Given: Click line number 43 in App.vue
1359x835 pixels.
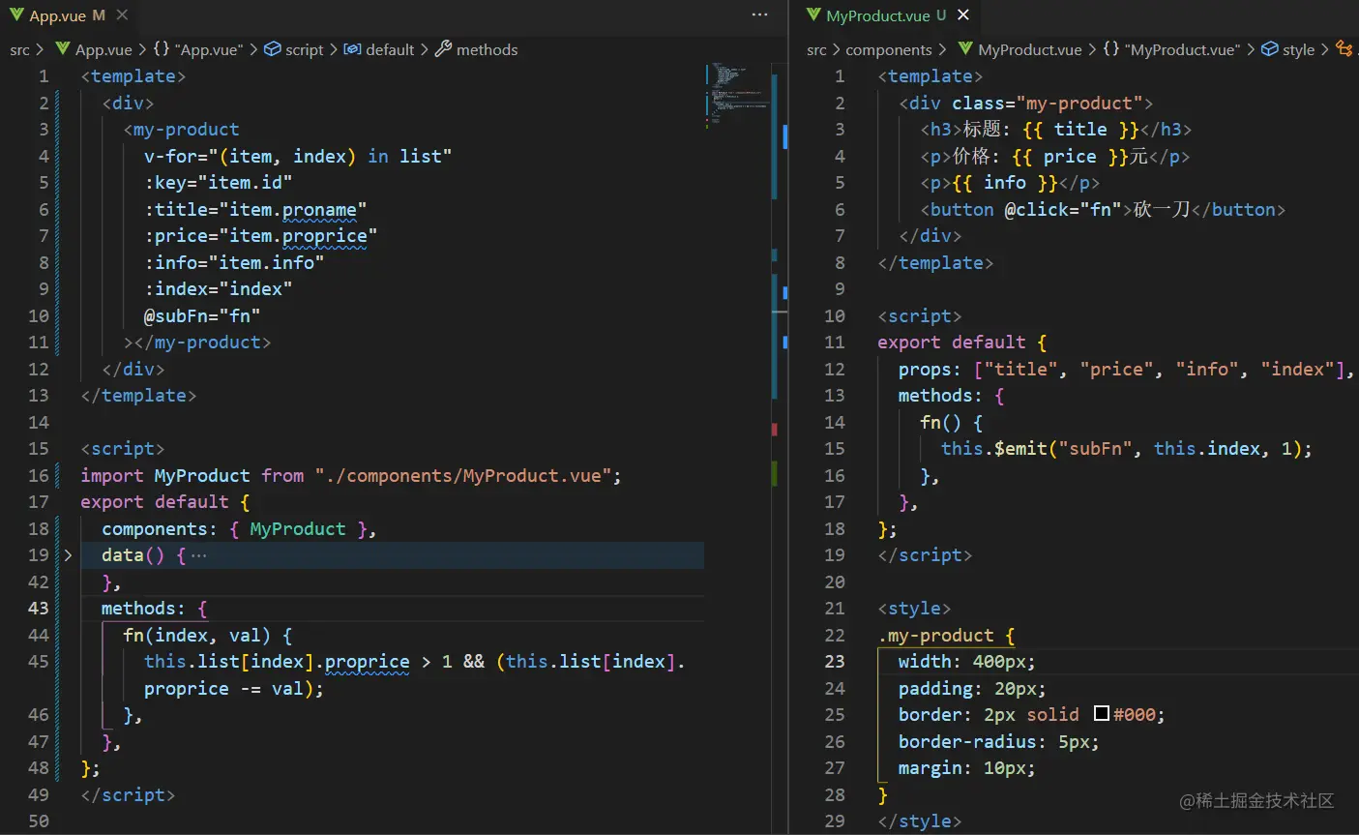Looking at the screenshot, I should tap(39, 609).
